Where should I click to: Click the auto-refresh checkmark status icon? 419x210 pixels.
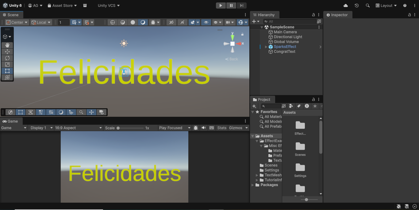(415, 206)
